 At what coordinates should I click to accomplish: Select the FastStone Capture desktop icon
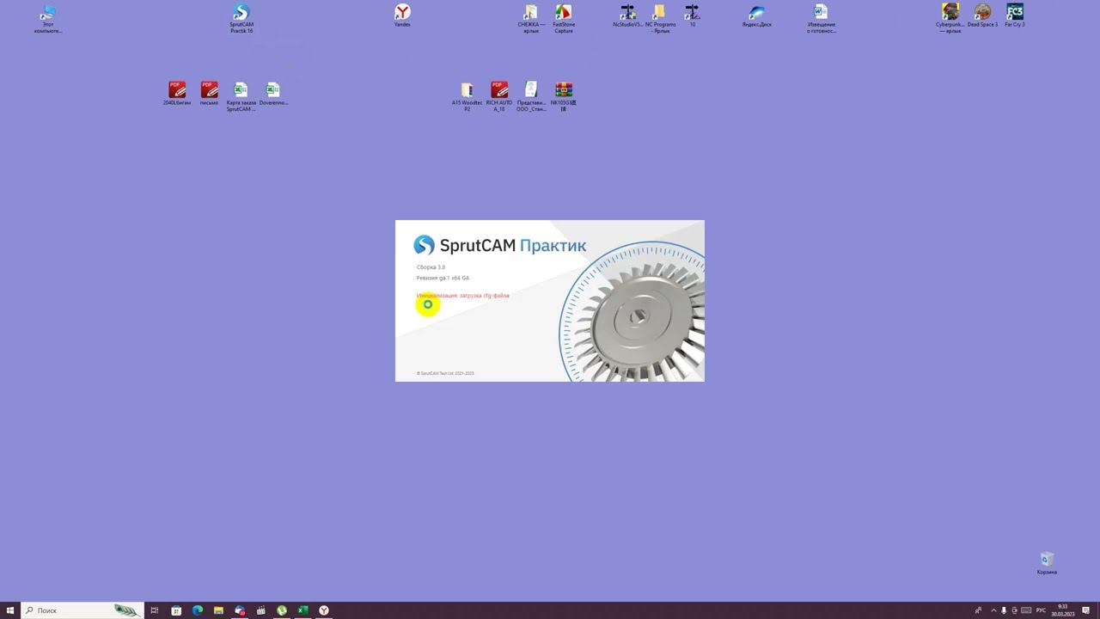point(564,18)
